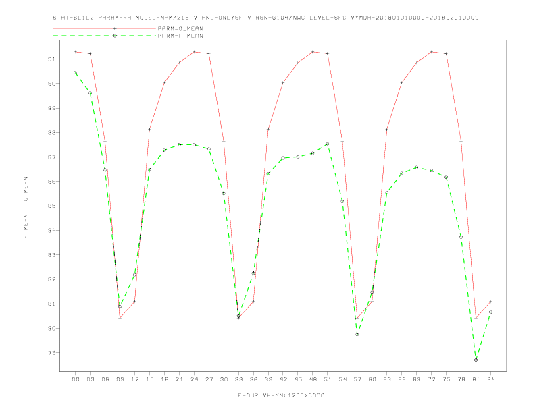
Task: Click y-axis tick label 82
Action: [x=51, y=279]
